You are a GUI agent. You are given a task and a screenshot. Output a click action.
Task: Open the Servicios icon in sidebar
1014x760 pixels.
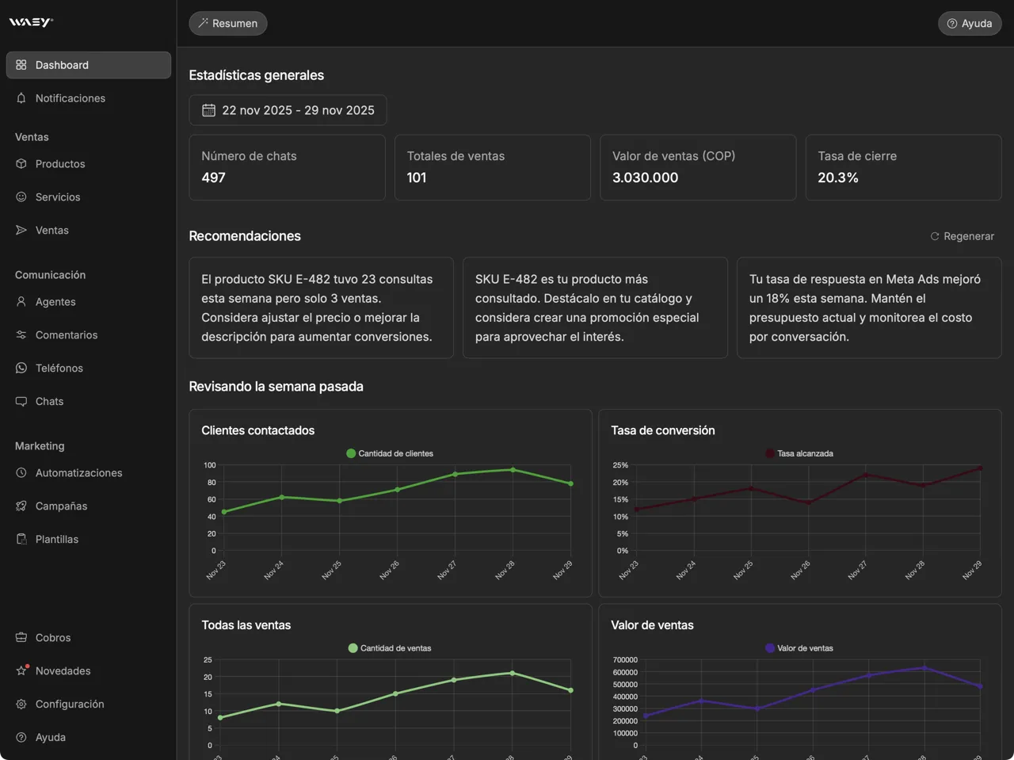[x=21, y=197]
